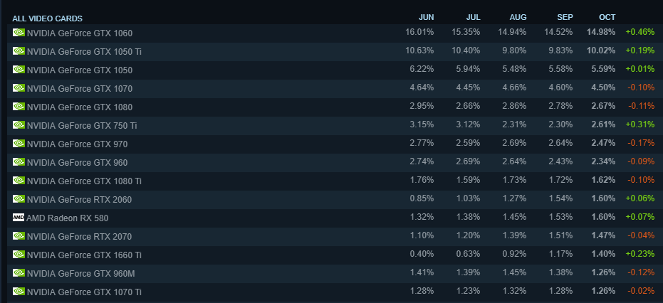663x303 pixels.
Task: Click the GTX 1060 +0.46% change value
Action: coord(639,32)
